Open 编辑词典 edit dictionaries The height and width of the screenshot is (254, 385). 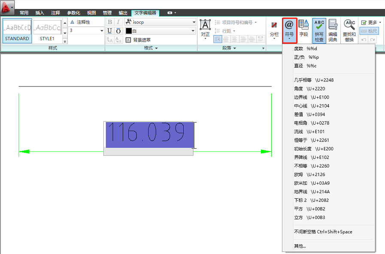tap(333, 30)
